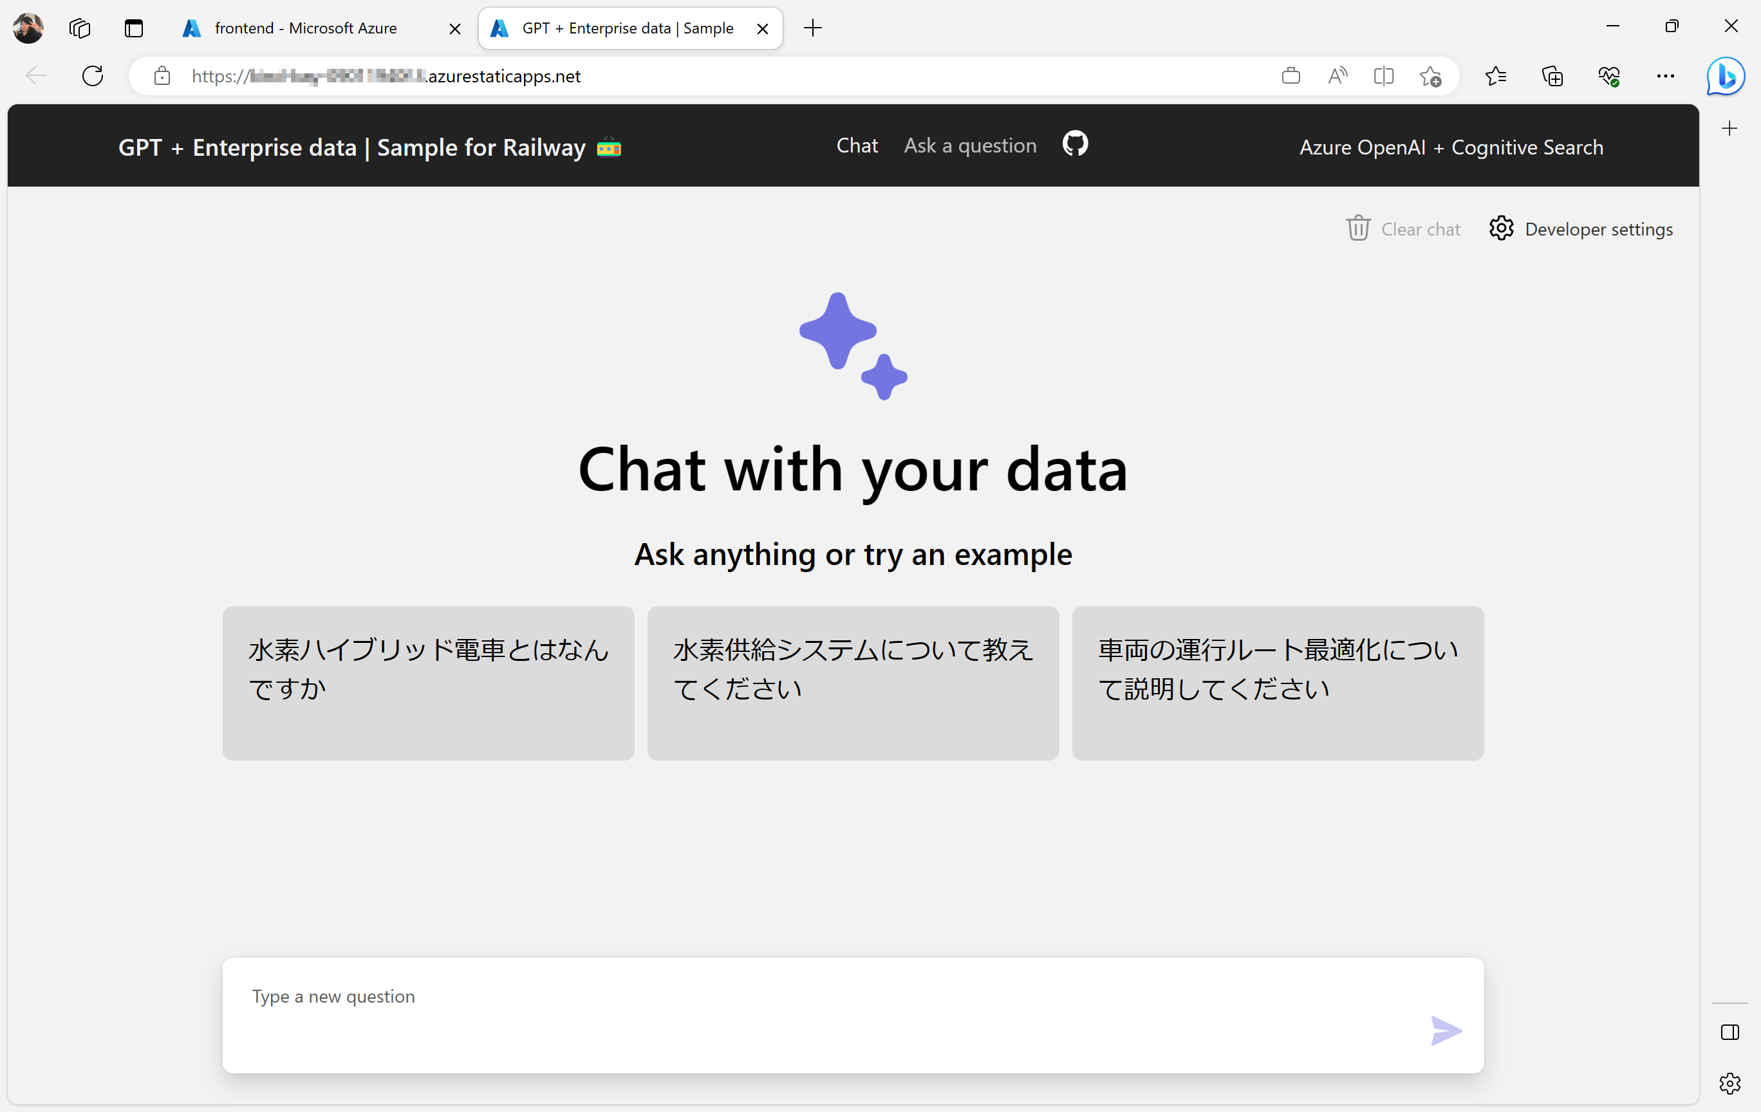Open browser Settings and more menu
The width and height of the screenshot is (1761, 1112).
click(1665, 76)
